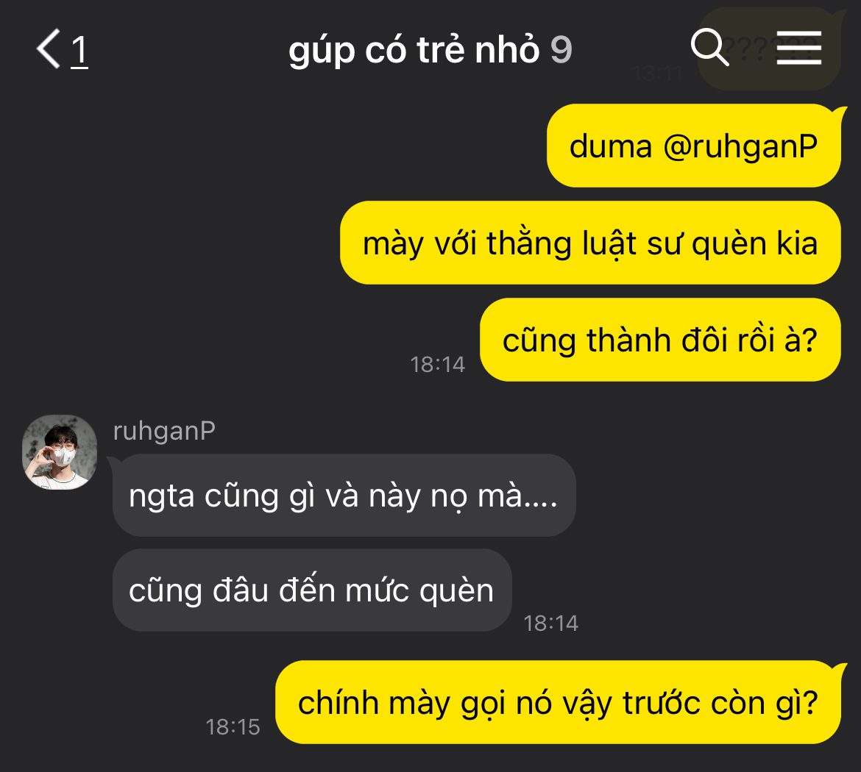Tap the unread count 1 beside back arrow
Screen dimensions: 861x772
79,51
